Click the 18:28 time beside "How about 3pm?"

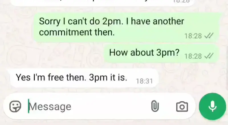[x=193, y=56]
